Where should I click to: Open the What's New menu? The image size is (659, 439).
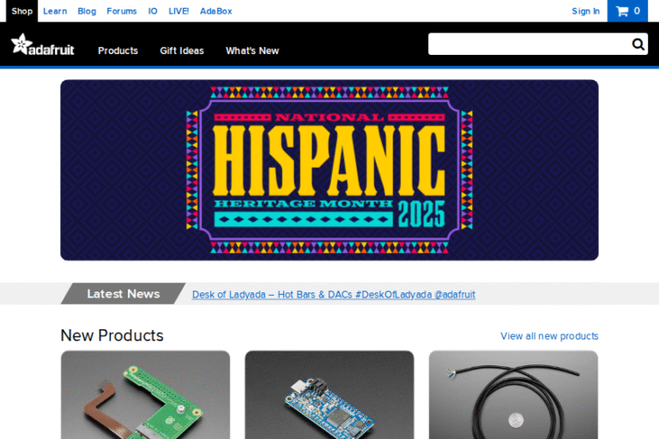pos(252,51)
